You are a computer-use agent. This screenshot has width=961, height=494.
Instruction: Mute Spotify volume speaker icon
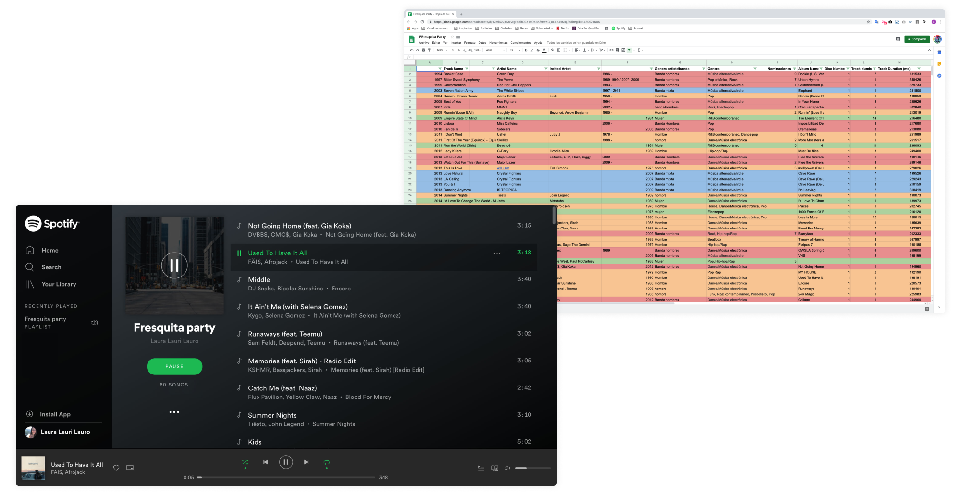[x=507, y=468]
